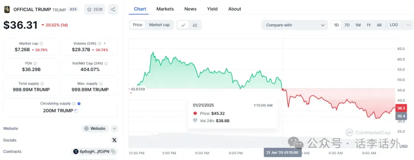
Task: Click the FDV info icon
Action: pos(35,63)
